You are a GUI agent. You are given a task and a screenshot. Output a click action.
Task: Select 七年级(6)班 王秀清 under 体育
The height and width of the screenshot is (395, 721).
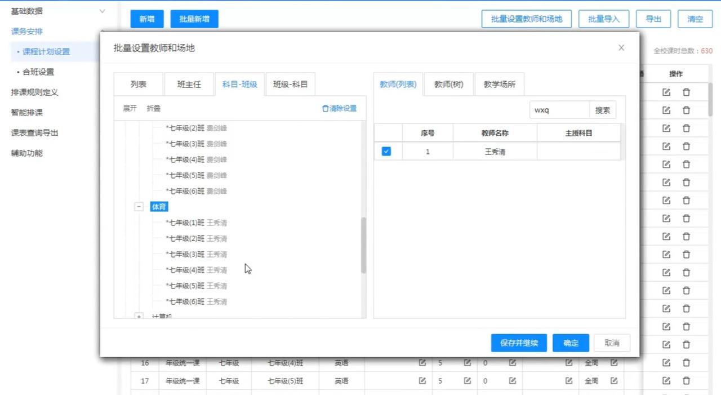point(196,301)
